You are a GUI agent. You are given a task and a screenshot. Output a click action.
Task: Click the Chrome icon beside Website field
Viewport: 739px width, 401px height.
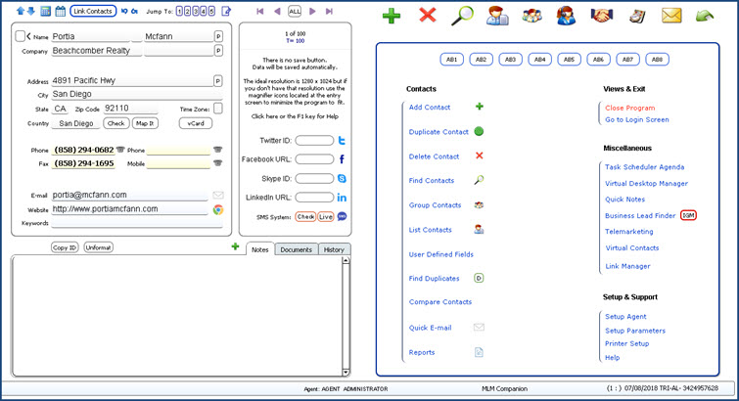[218, 209]
